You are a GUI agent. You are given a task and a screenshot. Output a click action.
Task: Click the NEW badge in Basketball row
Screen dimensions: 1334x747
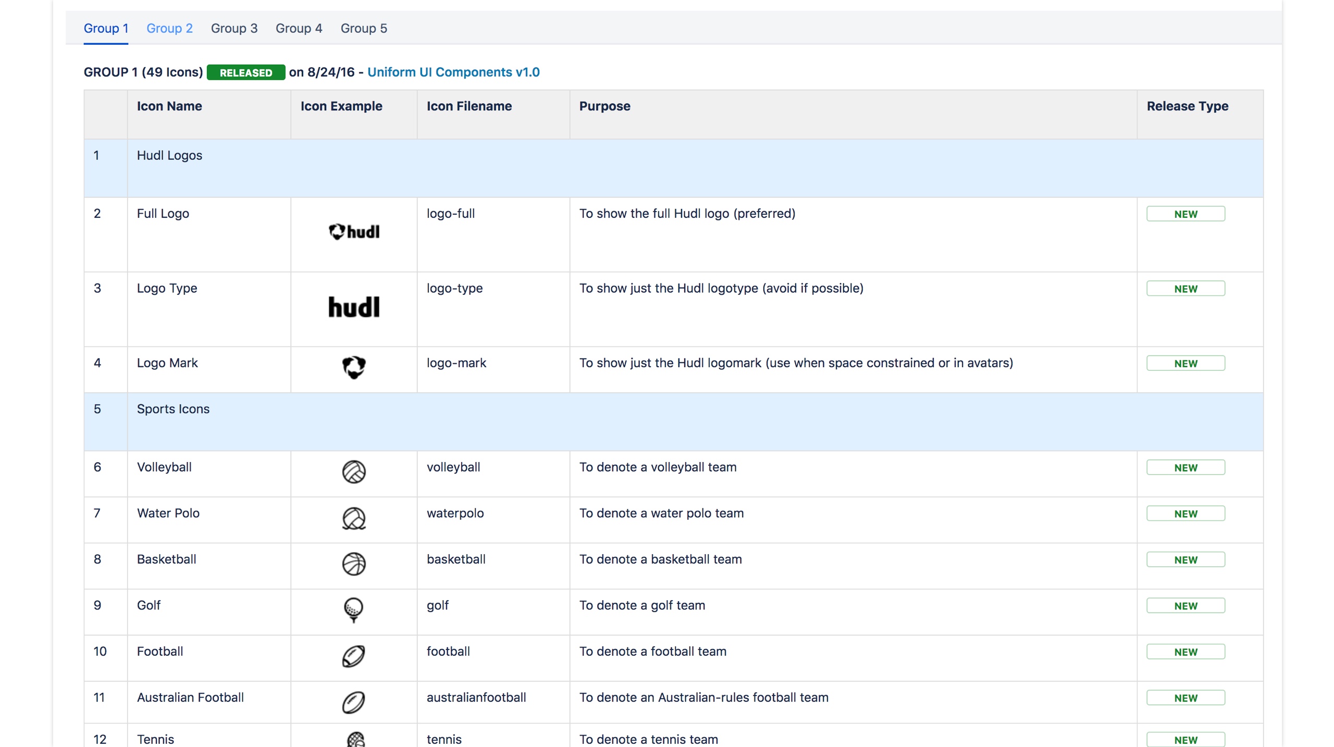pyautogui.click(x=1185, y=560)
